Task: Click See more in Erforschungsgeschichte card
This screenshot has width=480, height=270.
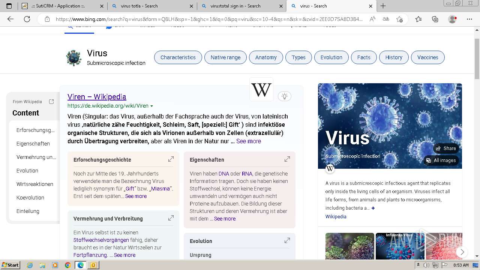Action: (x=136, y=196)
